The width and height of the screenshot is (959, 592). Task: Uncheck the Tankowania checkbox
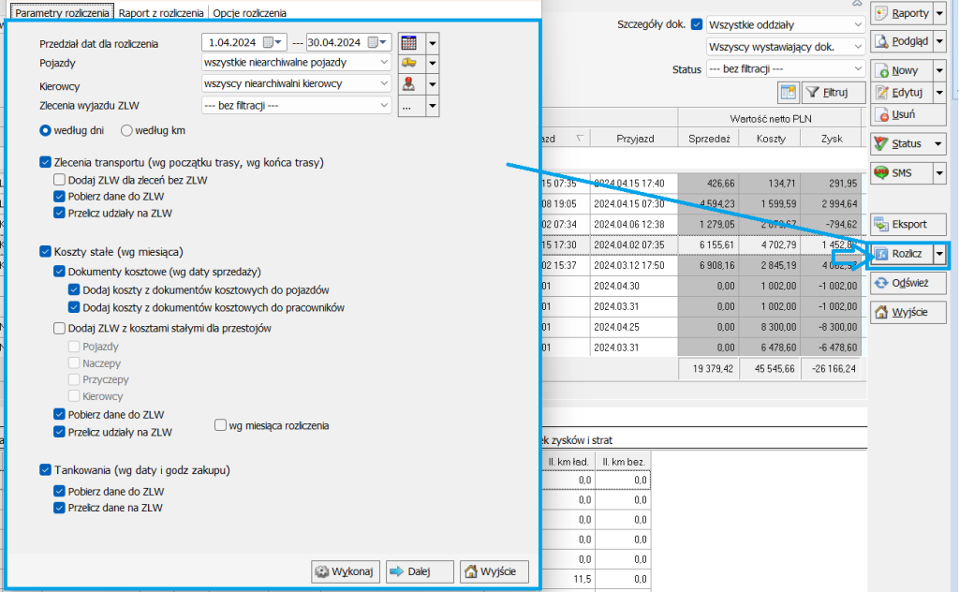click(46, 470)
